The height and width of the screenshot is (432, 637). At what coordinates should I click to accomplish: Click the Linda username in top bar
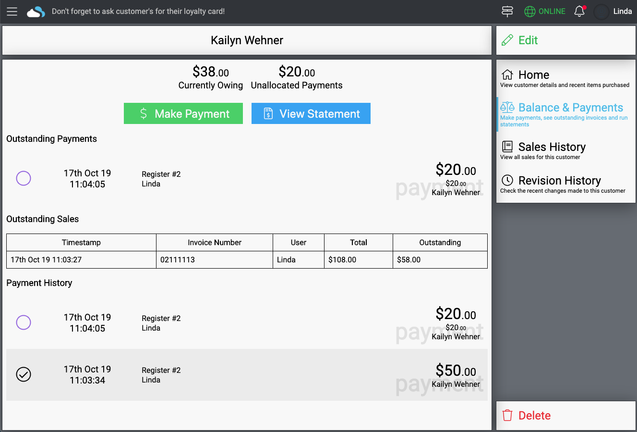(x=623, y=12)
